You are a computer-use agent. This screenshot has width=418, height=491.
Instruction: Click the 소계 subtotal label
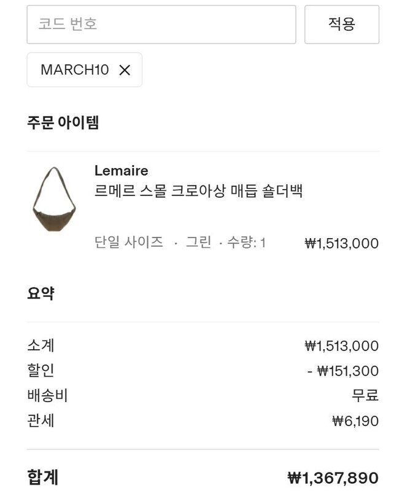[x=41, y=346]
